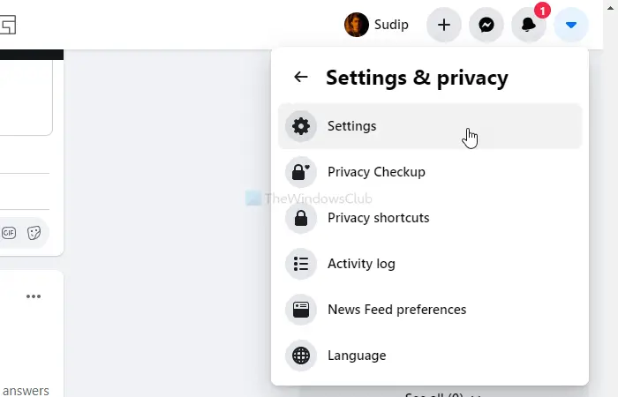618x397 pixels.
Task: Go back using the left arrow
Action: (x=301, y=77)
